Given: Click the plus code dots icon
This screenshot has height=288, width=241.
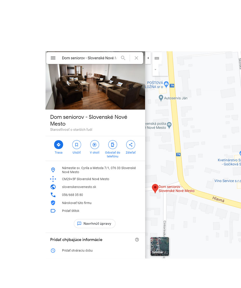Looking at the screenshot, I should [53, 179].
